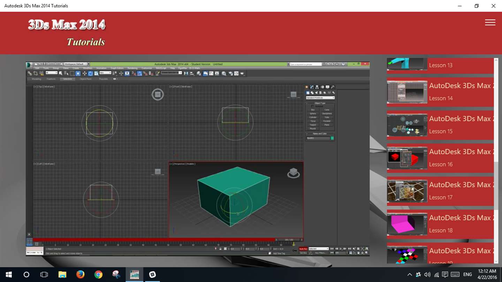Switch to the Utilities hammer tab
This screenshot has width=502, height=282.
[x=333, y=87]
